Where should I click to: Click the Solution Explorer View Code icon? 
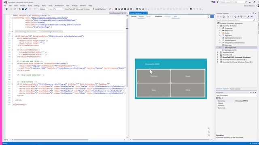245,17
